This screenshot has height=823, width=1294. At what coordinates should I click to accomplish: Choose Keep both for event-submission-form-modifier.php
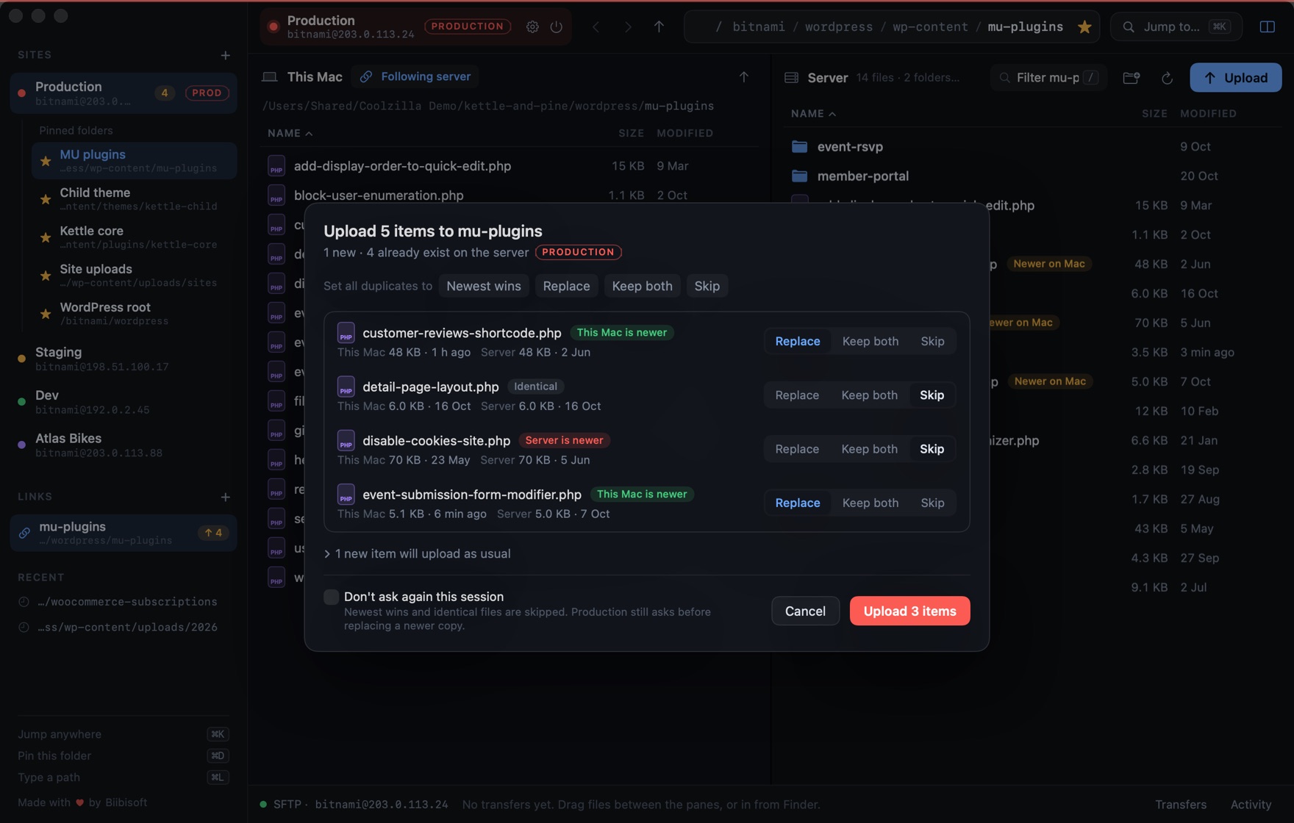click(870, 503)
